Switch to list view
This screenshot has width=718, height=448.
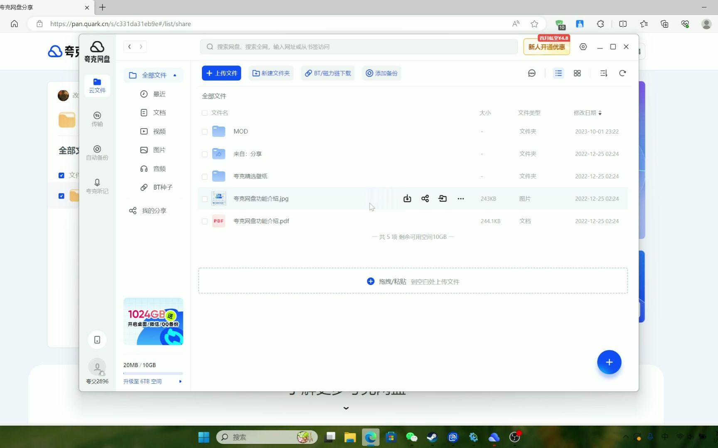click(x=558, y=73)
